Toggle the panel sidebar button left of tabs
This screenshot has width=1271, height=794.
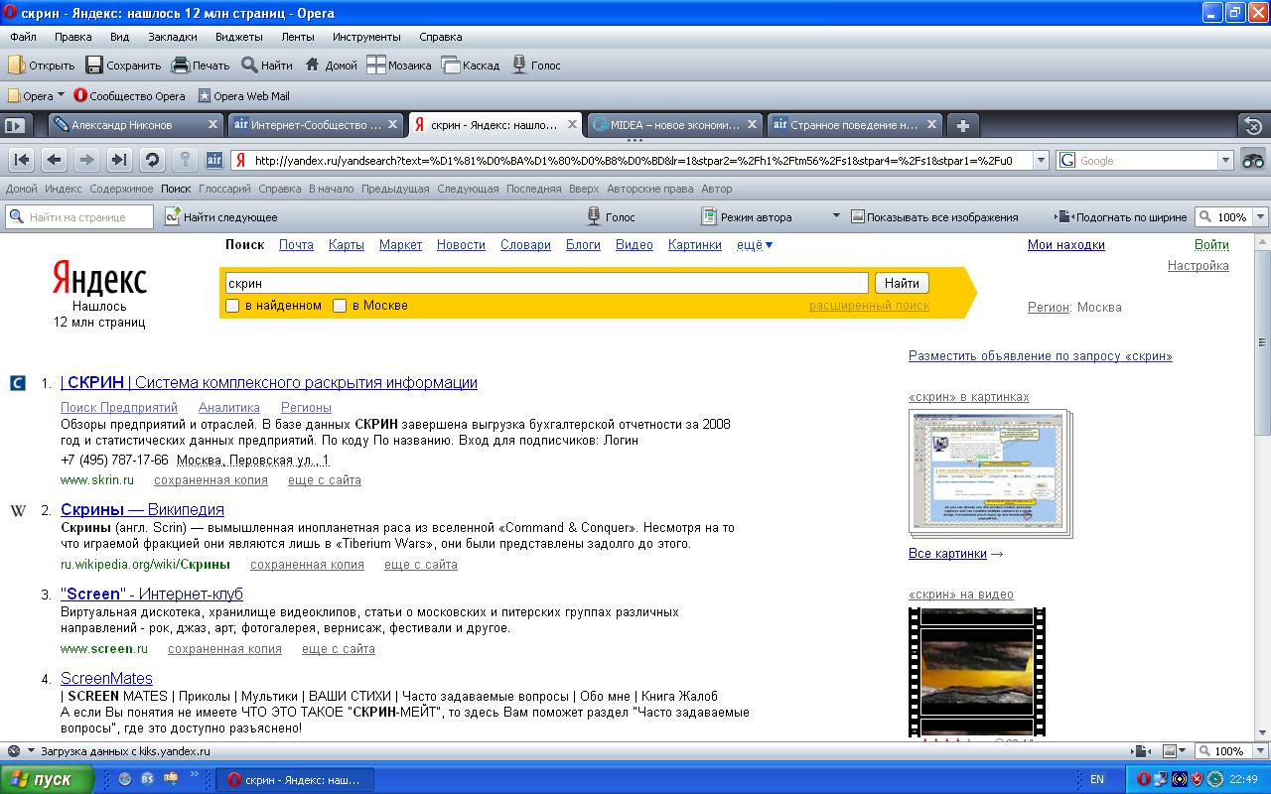14,126
